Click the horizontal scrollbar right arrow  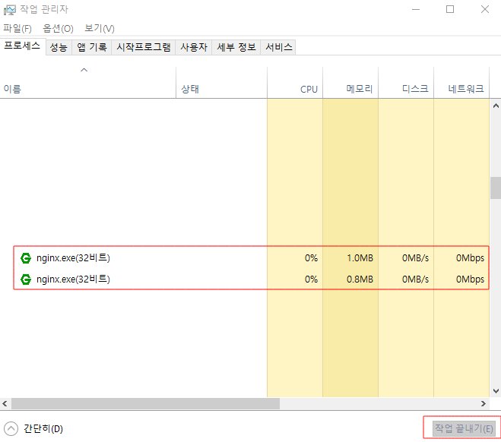tap(484, 404)
